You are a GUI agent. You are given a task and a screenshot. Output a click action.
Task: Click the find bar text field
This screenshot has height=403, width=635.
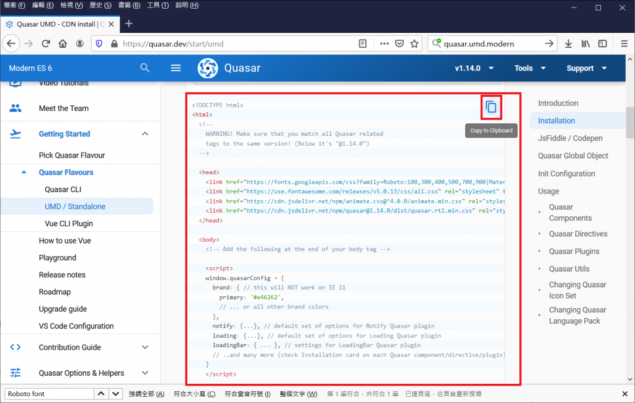(x=50, y=394)
